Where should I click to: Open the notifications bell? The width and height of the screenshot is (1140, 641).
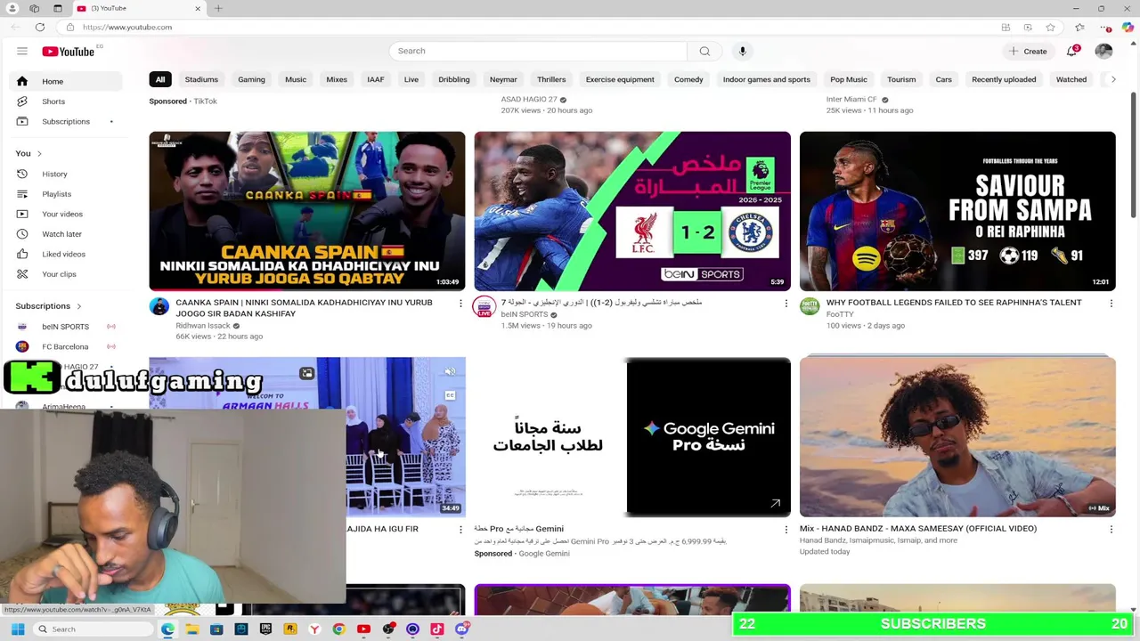(x=1072, y=51)
